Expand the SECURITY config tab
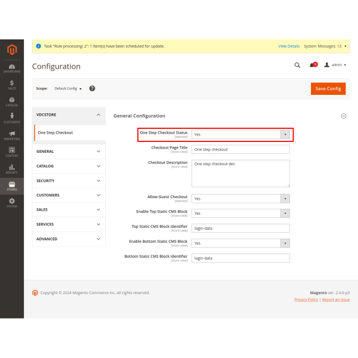358x358 pixels. point(69,181)
